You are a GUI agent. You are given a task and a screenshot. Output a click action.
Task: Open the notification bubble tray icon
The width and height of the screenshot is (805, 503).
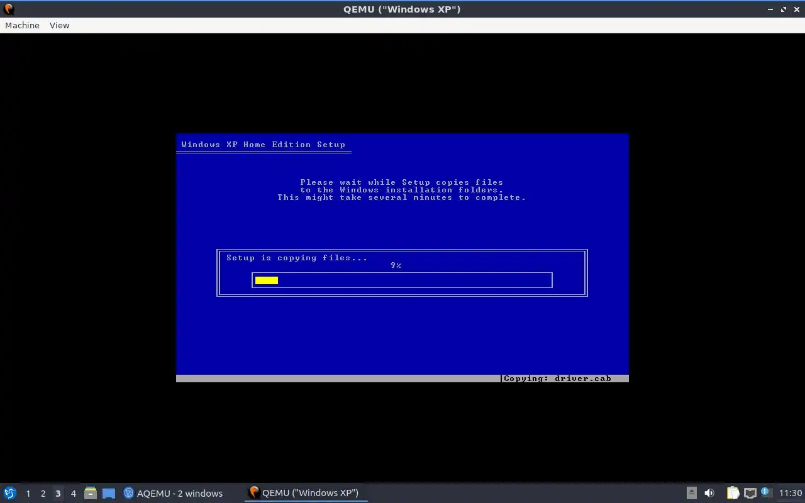click(x=765, y=492)
